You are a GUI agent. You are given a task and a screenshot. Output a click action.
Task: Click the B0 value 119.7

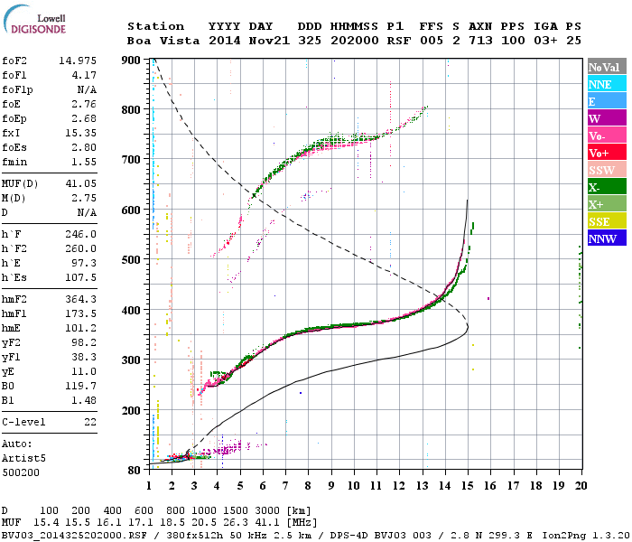[81, 387]
